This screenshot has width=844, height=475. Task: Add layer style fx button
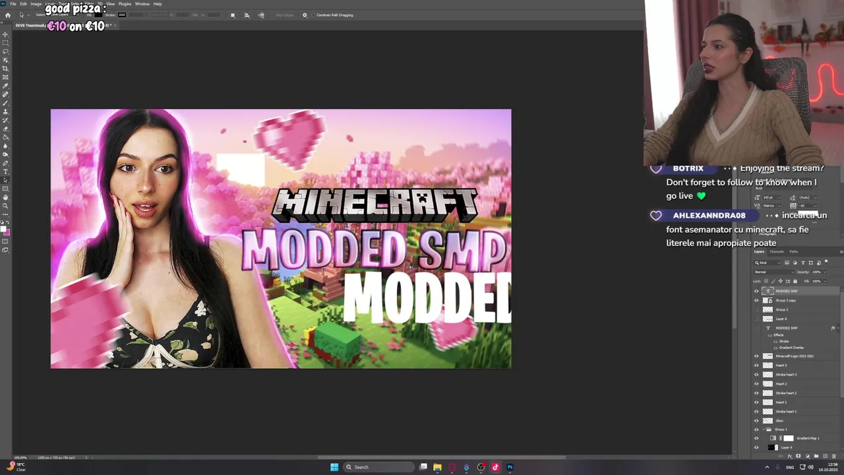coord(789,456)
